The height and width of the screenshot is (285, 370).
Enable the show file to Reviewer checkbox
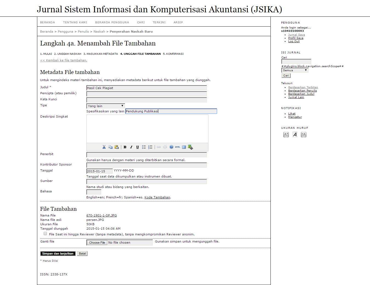click(x=45, y=234)
